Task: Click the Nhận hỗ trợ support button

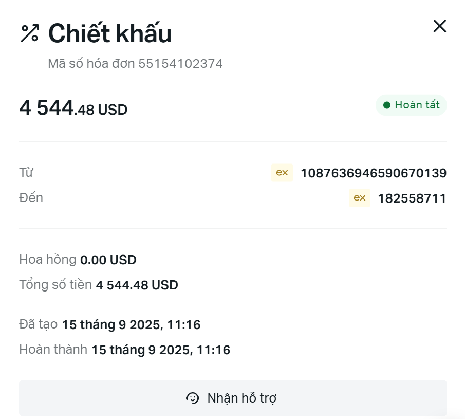Action: tap(233, 398)
